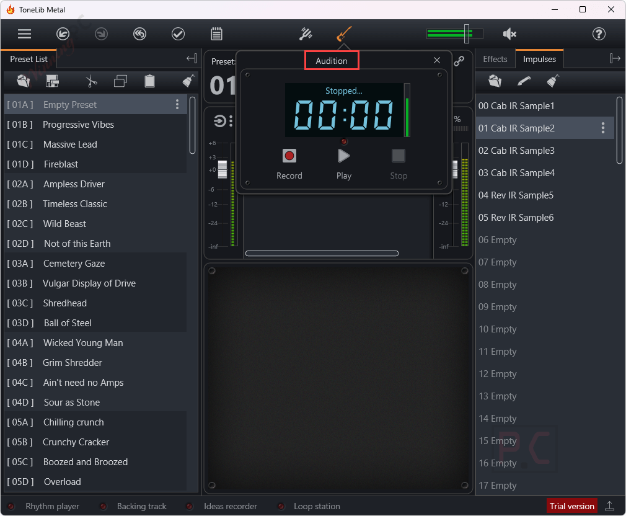Viewport: 626px width, 516px height.
Task: Select the Grim Shredder preset
Action: coord(95,363)
